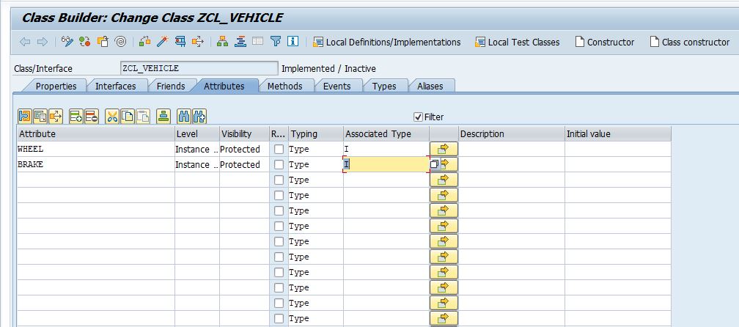Open the search help for BRAKE's associated type

[434, 164]
